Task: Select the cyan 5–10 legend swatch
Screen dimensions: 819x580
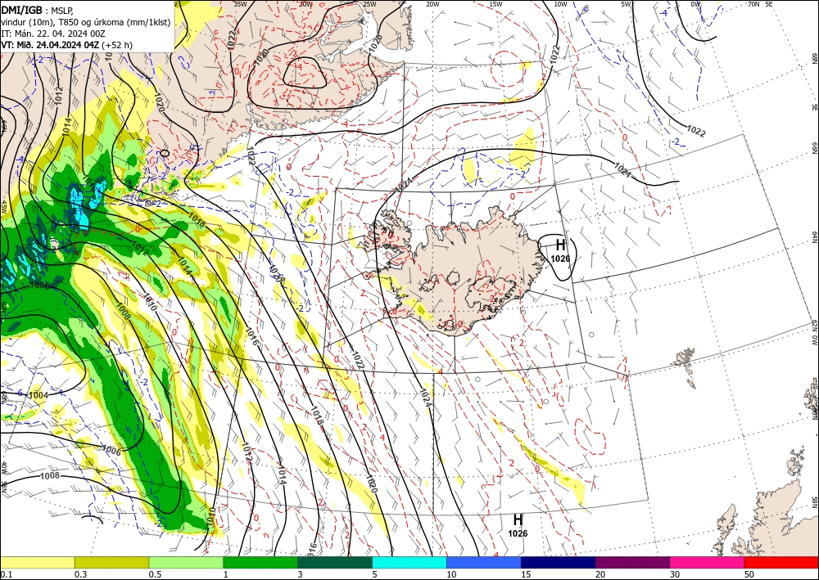Action: (x=409, y=562)
